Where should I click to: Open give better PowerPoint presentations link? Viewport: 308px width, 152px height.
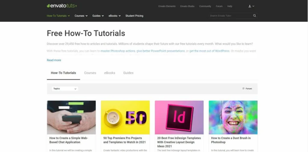tap(161, 51)
